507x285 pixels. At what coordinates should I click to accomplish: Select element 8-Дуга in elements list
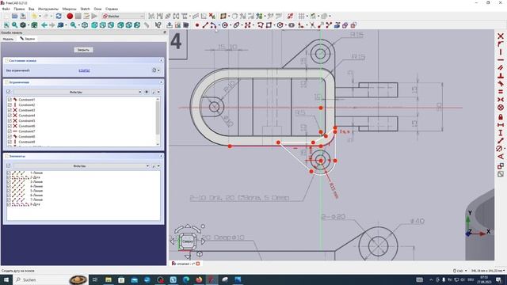click(x=35, y=204)
